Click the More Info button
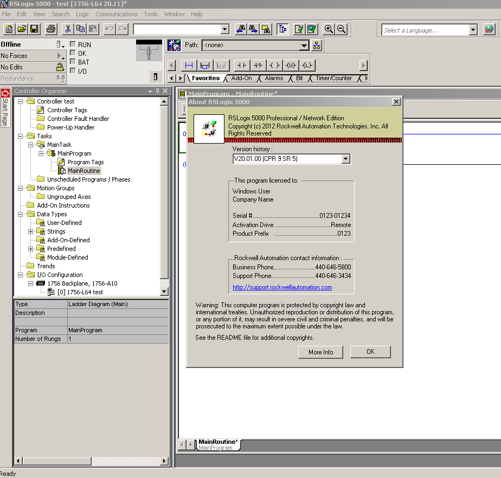 pos(320,352)
